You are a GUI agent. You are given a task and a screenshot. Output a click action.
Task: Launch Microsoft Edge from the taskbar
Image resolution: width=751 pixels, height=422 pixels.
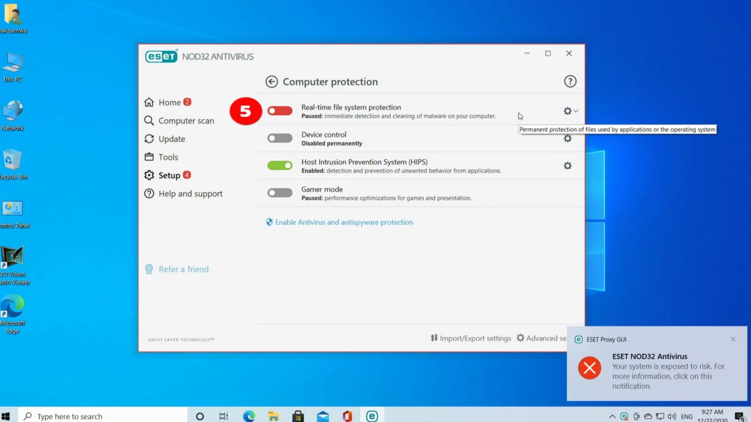pos(249,416)
